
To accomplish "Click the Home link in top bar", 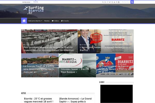I will click(36, 2).
